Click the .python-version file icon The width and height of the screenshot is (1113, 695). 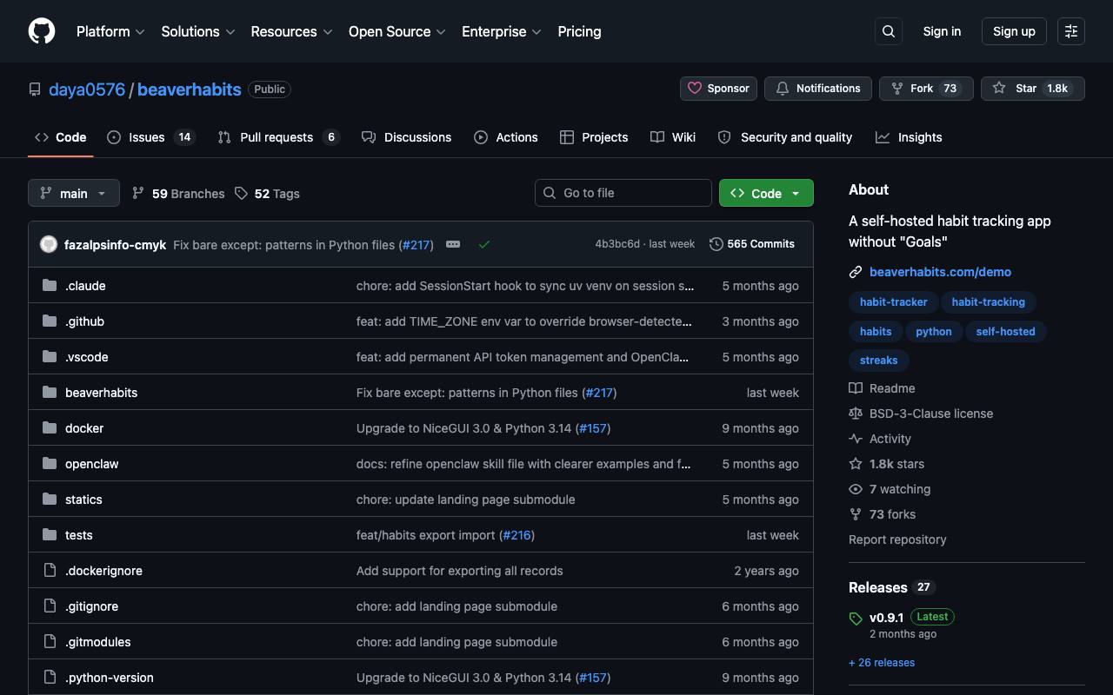coord(50,678)
